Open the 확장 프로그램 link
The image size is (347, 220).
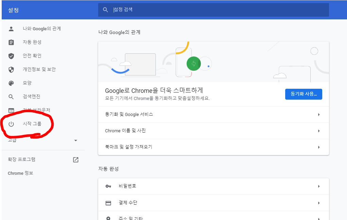[21, 159]
